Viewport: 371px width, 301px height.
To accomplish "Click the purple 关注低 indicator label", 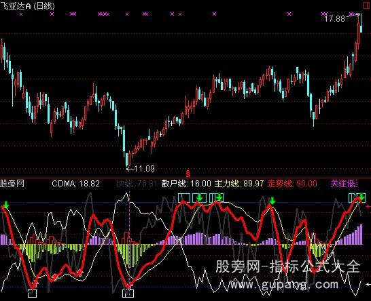I will click(344, 184).
